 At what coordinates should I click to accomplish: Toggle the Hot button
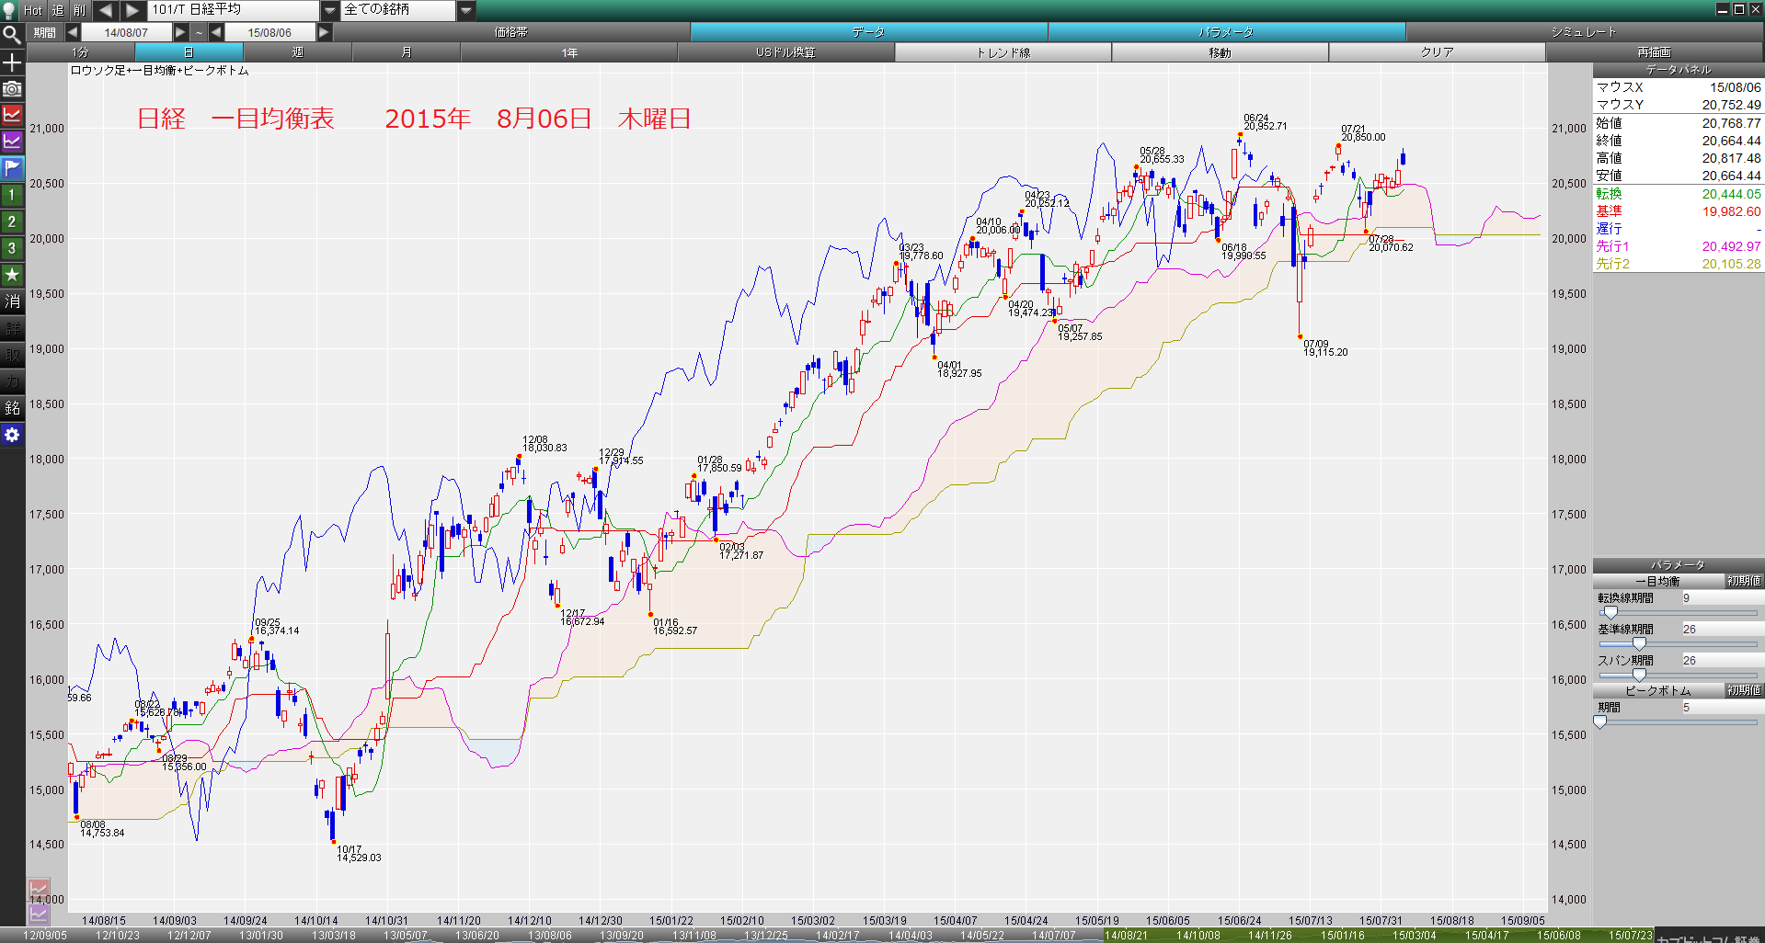pos(33,10)
